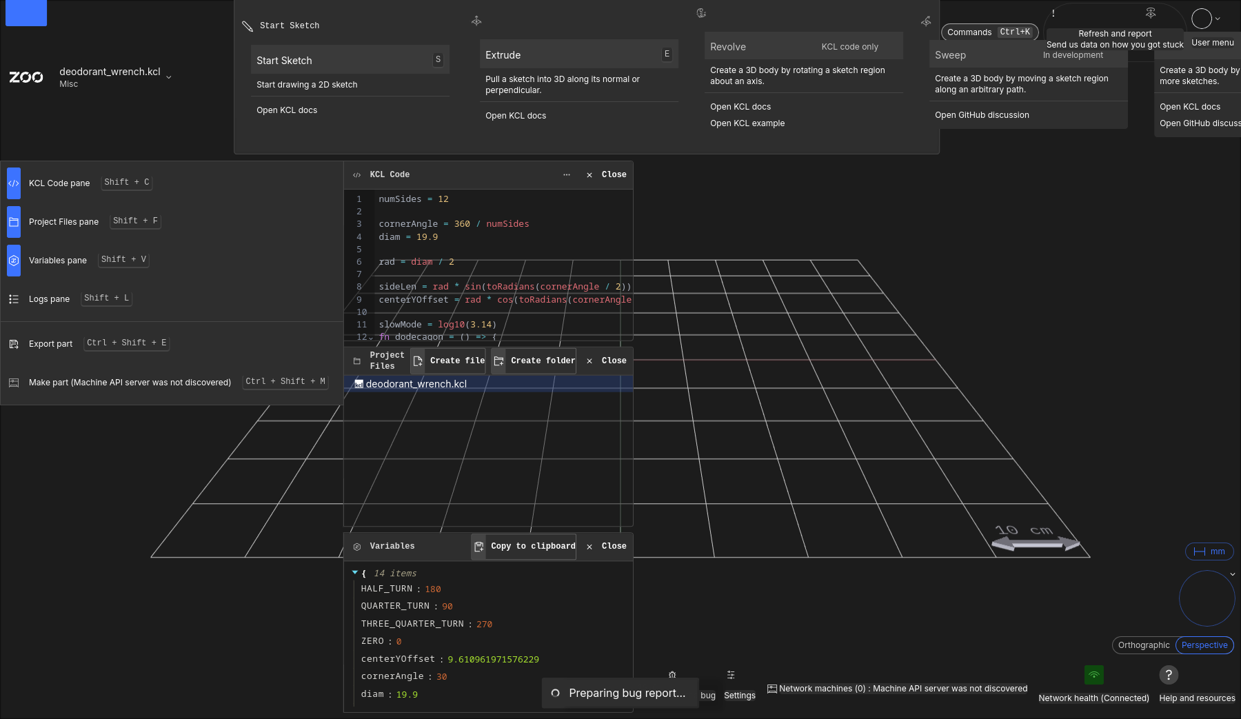
Task: Click code line 'numSides = 12'
Action: point(414,199)
